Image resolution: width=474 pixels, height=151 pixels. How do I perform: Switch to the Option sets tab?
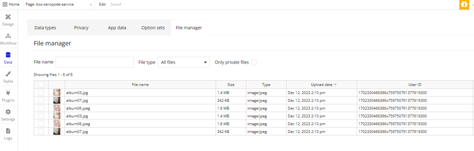click(153, 28)
